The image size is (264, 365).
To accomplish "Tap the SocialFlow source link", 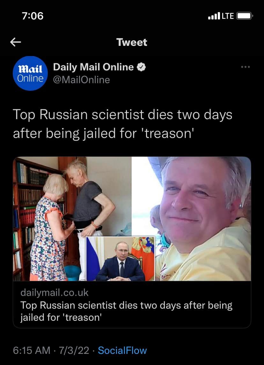I will point(122,350).
